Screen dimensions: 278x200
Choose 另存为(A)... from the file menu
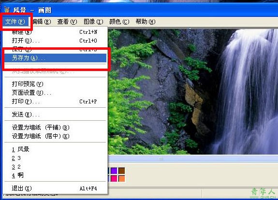pyautogui.click(x=55, y=58)
